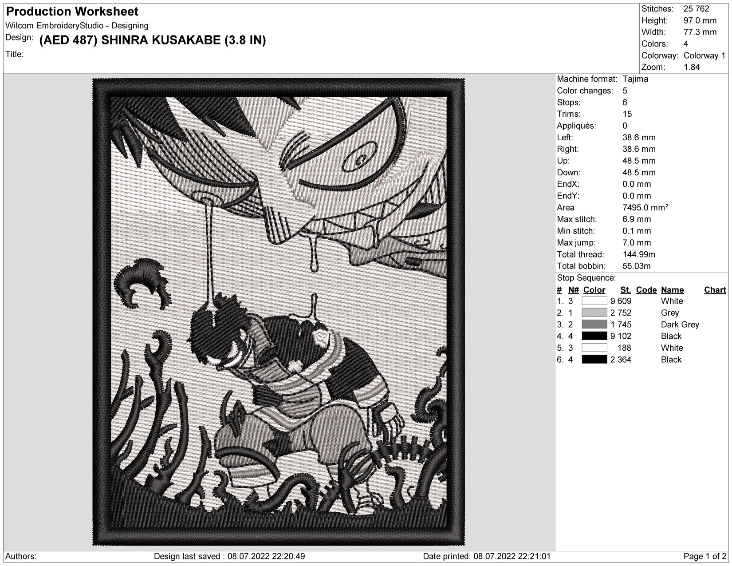Click the Grey color swatch in row 2
732x566 pixels.
(x=594, y=313)
